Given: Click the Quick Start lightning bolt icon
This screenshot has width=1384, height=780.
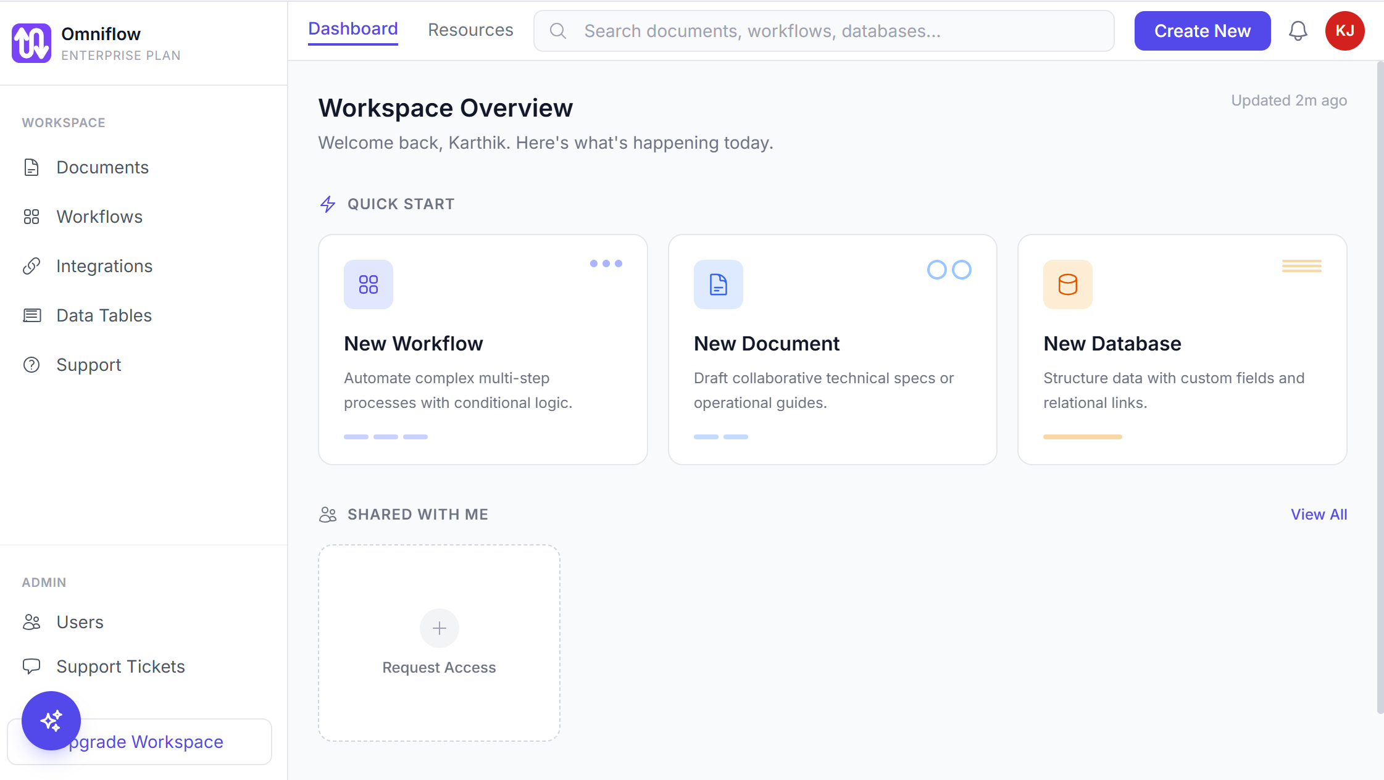Looking at the screenshot, I should (x=328, y=204).
